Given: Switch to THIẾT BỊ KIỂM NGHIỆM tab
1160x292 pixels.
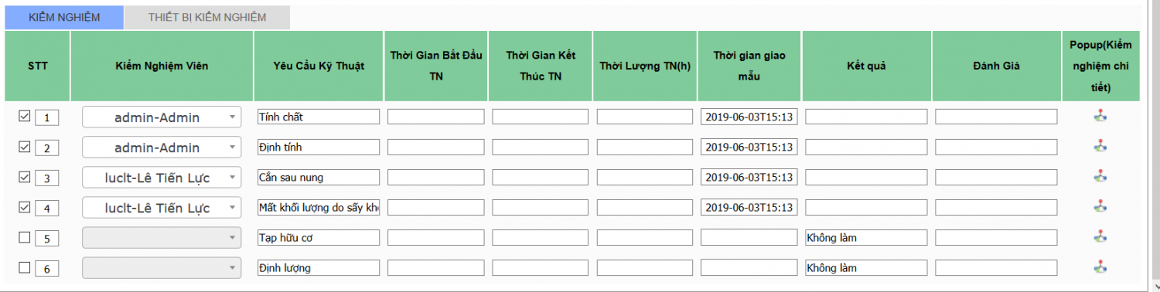Looking at the screenshot, I should tap(207, 17).
